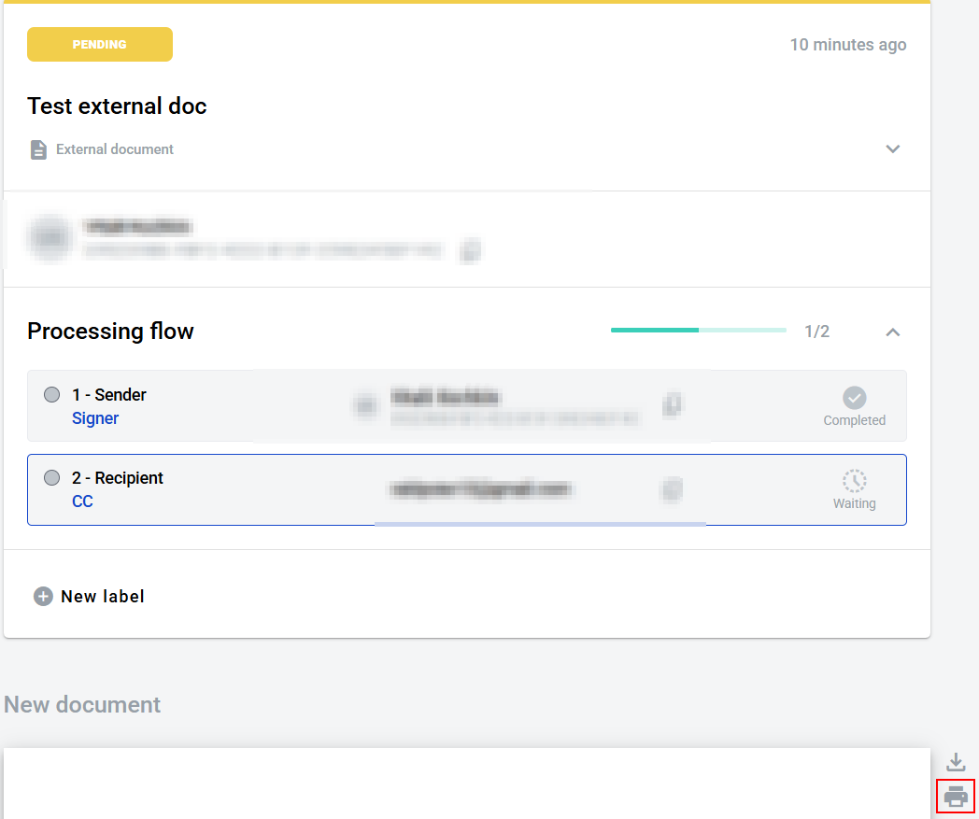The height and width of the screenshot is (819, 979).
Task: Click the Waiting clock icon
Action: pyautogui.click(x=854, y=482)
